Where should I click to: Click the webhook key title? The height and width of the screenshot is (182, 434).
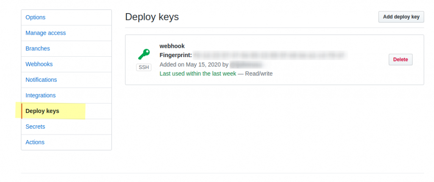coord(172,46)
